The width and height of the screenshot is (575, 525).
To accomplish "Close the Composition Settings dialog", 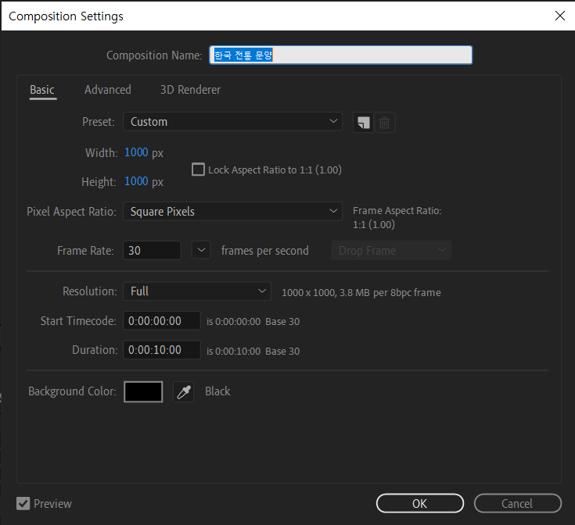I will 559,16.
